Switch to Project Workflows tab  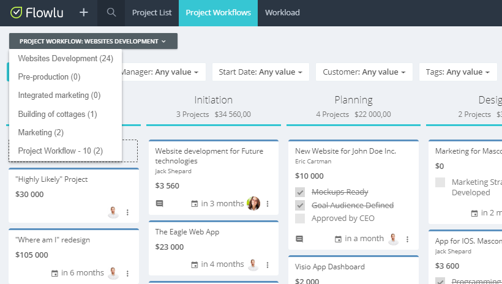pos(218,13)
